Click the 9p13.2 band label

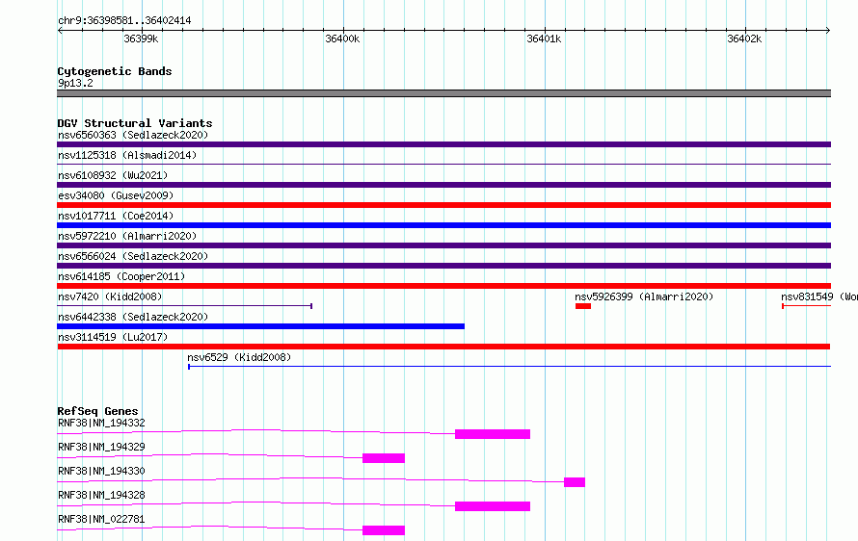tap(75, 83)
